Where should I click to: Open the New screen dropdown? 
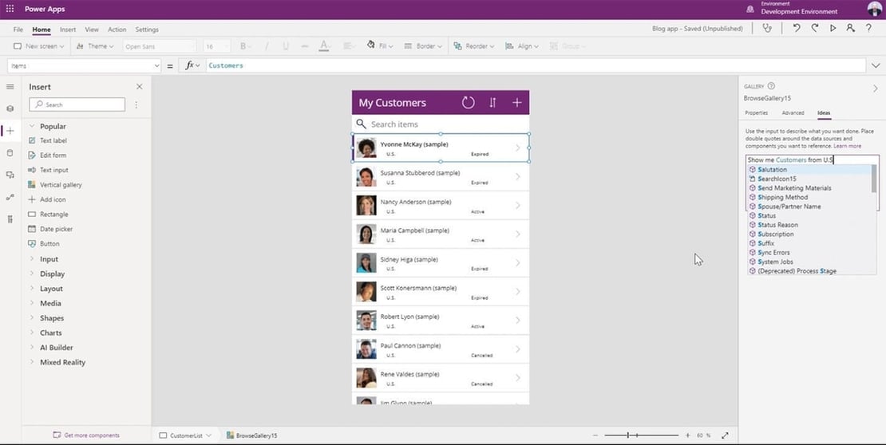[39, 46]
